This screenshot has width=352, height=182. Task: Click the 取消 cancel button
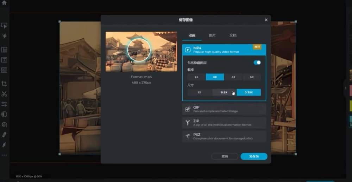pos(225,156)
